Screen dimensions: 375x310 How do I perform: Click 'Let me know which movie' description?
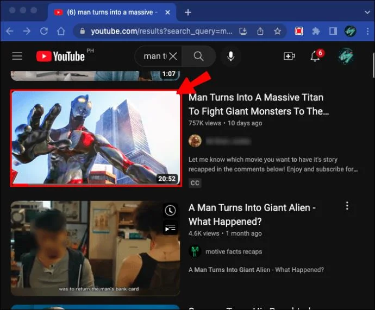(273, 165)
